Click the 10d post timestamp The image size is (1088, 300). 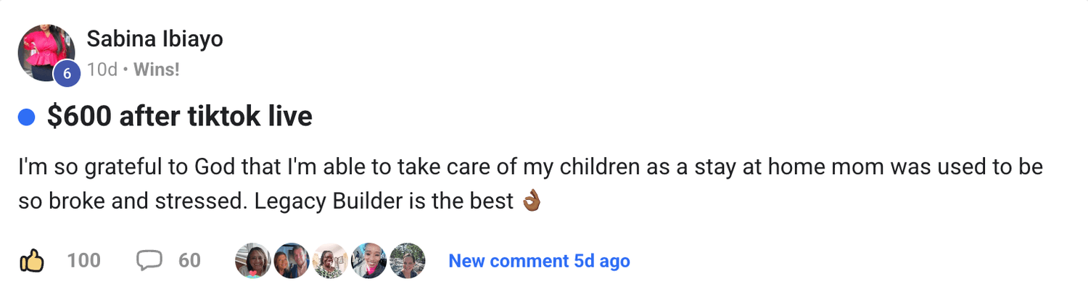[x=102, y=70]
